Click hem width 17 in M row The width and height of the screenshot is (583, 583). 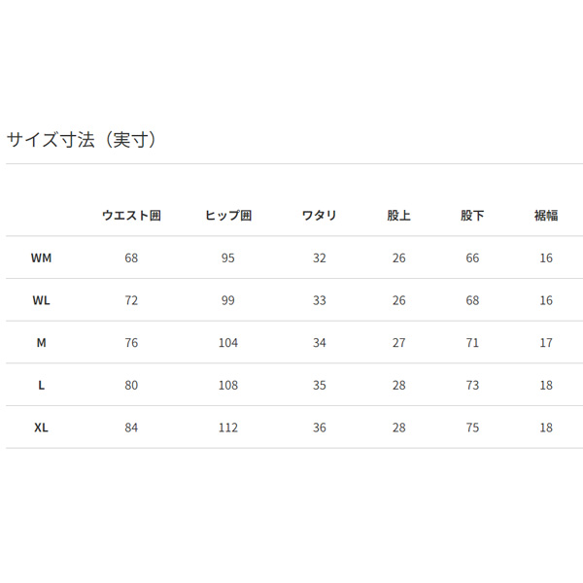pyautogui.click(x=546, y=342)
